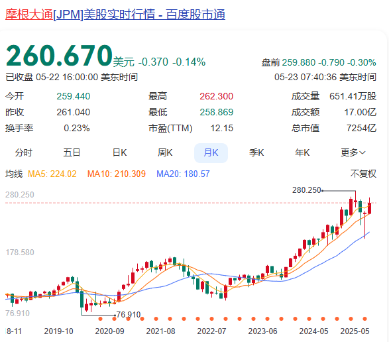Select the 日K chart tab
389x342 pixels.
119,152
